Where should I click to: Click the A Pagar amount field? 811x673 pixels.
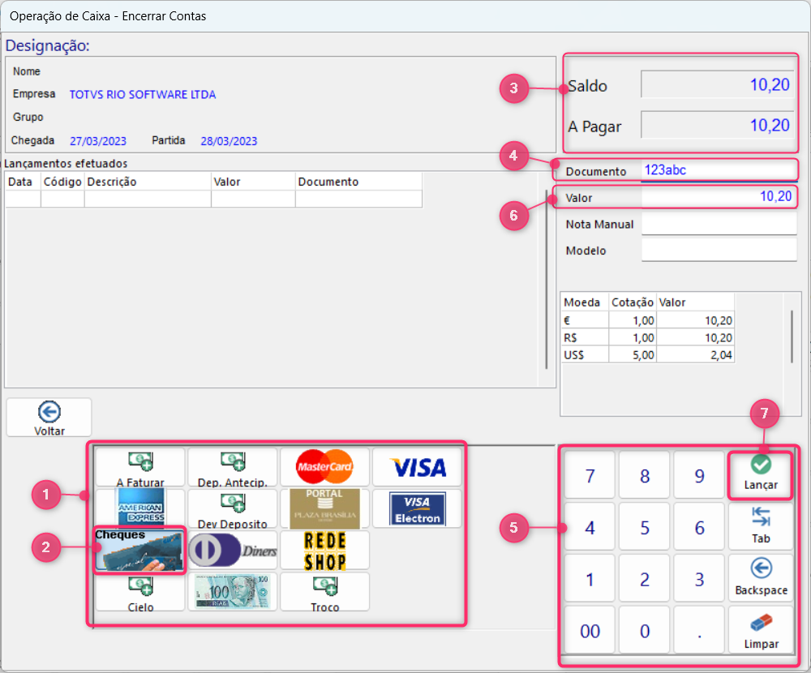[x=718, y=125]
